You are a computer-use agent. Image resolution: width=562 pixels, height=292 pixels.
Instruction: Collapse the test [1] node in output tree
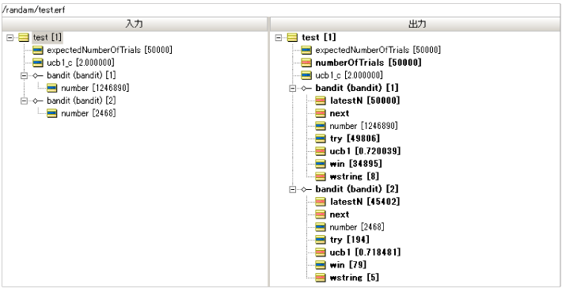279,37
